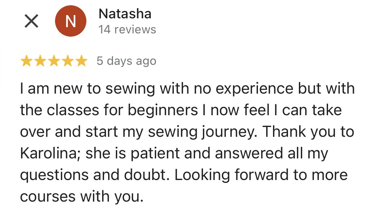Click the phrase 'the classes for beginners'
The image size is (383, 217).
tap(109, 110)
